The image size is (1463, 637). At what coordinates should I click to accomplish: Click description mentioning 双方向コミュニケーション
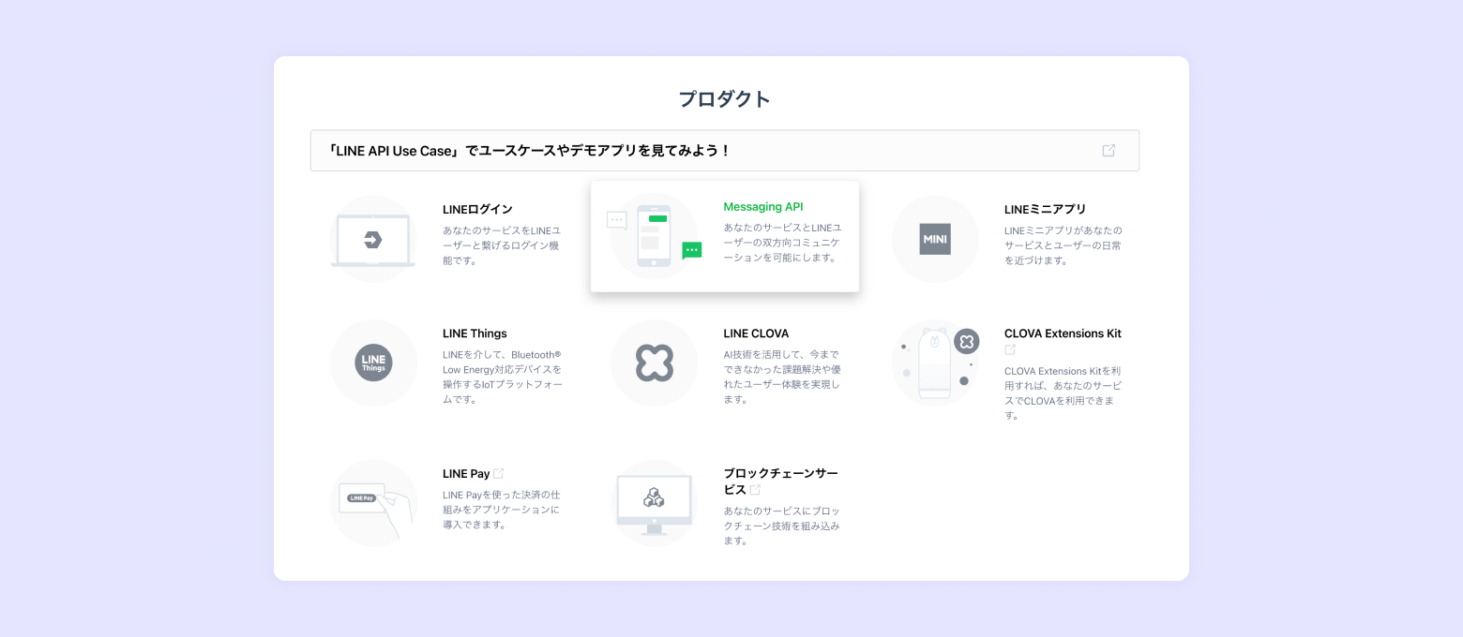point(783,243)
